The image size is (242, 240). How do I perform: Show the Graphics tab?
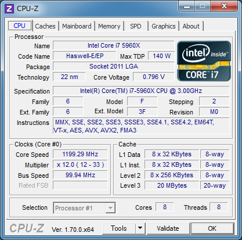[x=164, y=26]
